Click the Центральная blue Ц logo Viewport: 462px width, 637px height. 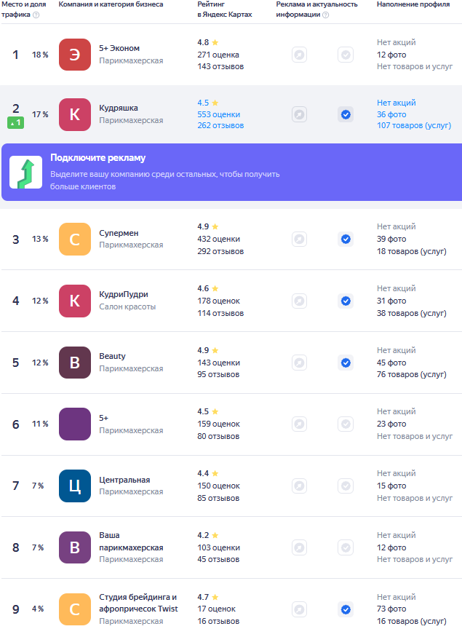point(75,486)
